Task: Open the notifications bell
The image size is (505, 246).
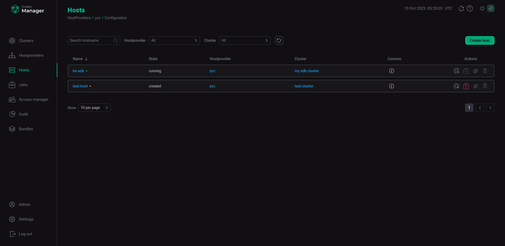Action: 461,8
